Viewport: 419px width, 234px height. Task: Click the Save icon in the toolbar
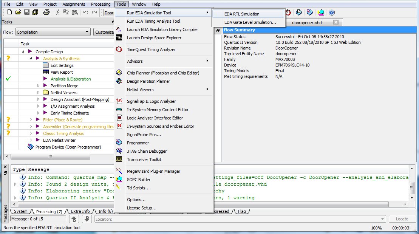(x=27, y=12)
